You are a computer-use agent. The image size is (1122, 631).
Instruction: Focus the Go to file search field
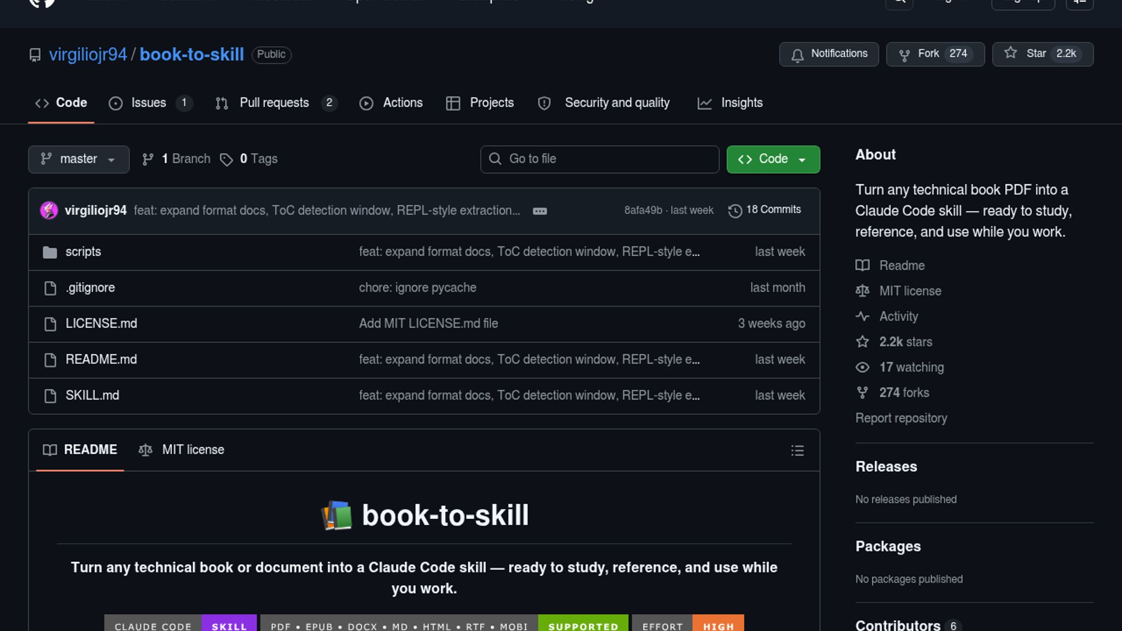point(600,159)
